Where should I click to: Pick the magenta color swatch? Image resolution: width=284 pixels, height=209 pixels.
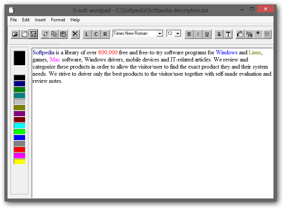tap(19, 155)
